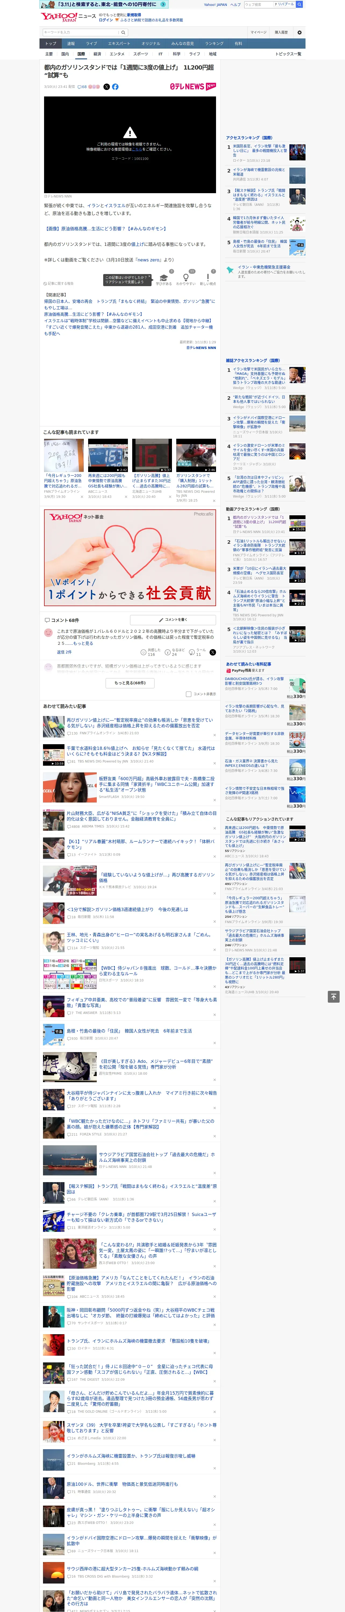This screenshot has height=1612, width=345.
Task: Click もっと見る(68件) button
Action: [130, 683]
